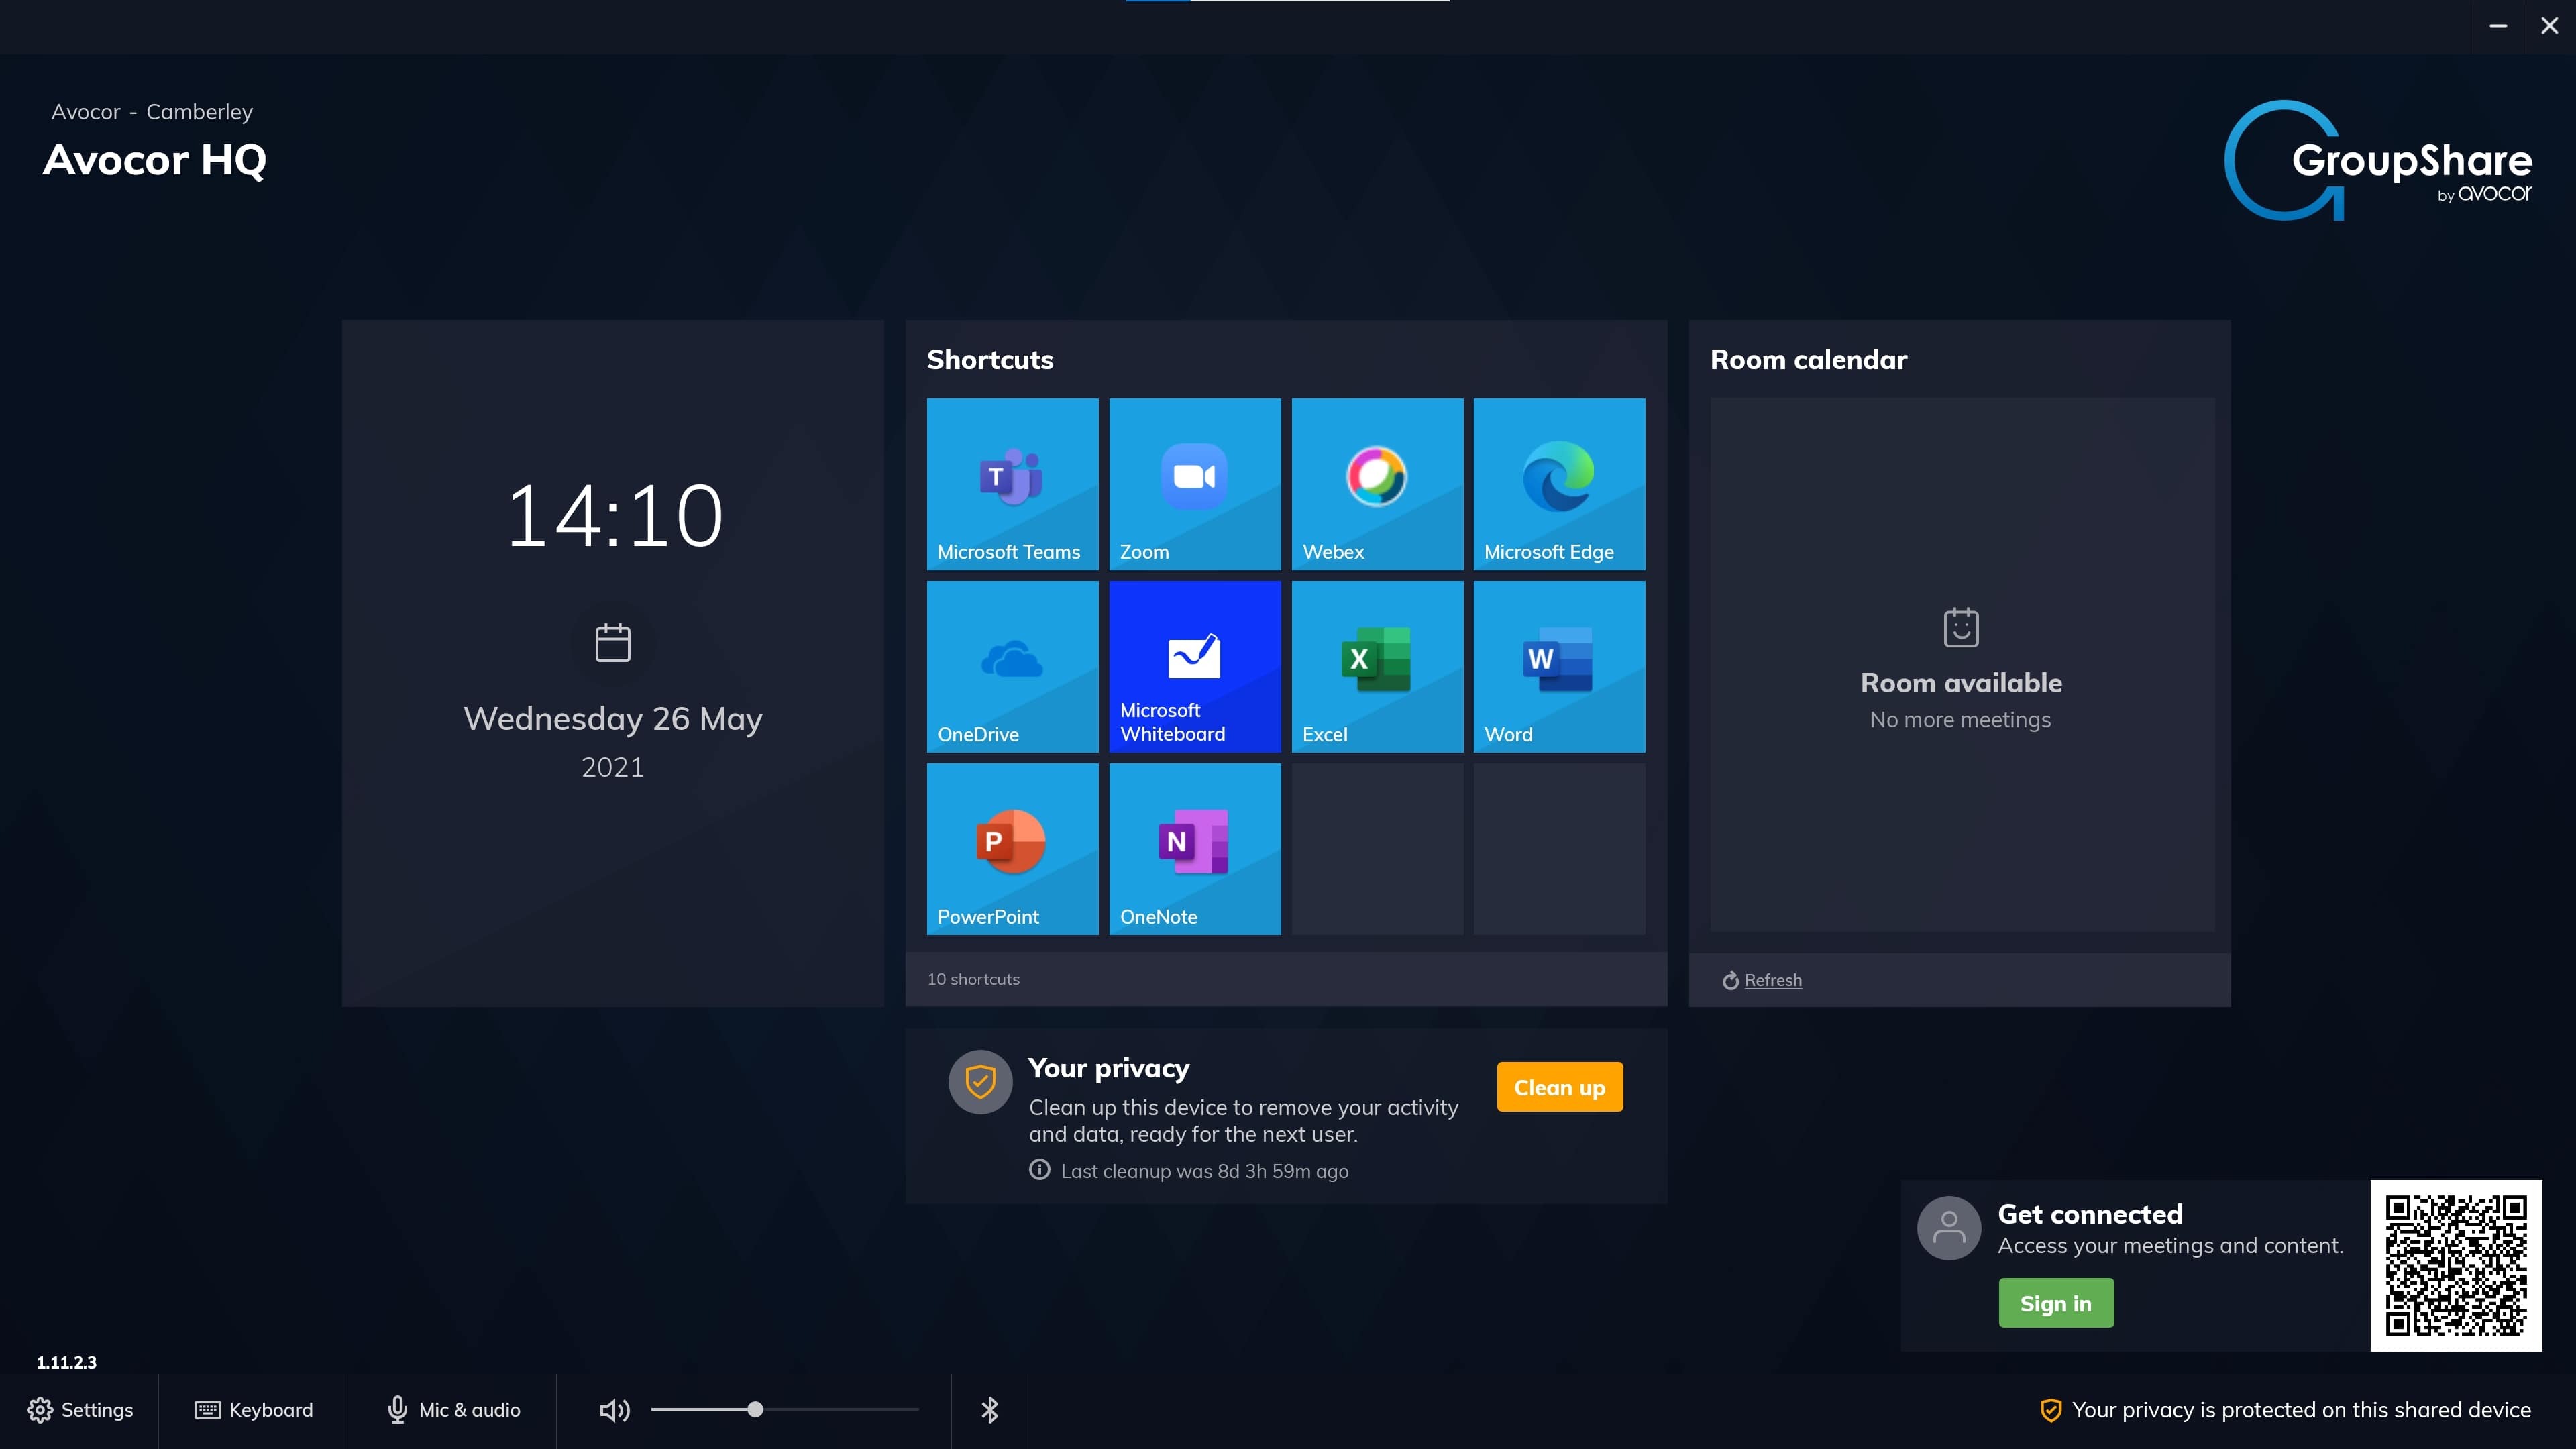This screenshot has width=2576, height=1449.
Task: Launch the Microsoft Teams shortcut
Action: [x=1012, y=484]
